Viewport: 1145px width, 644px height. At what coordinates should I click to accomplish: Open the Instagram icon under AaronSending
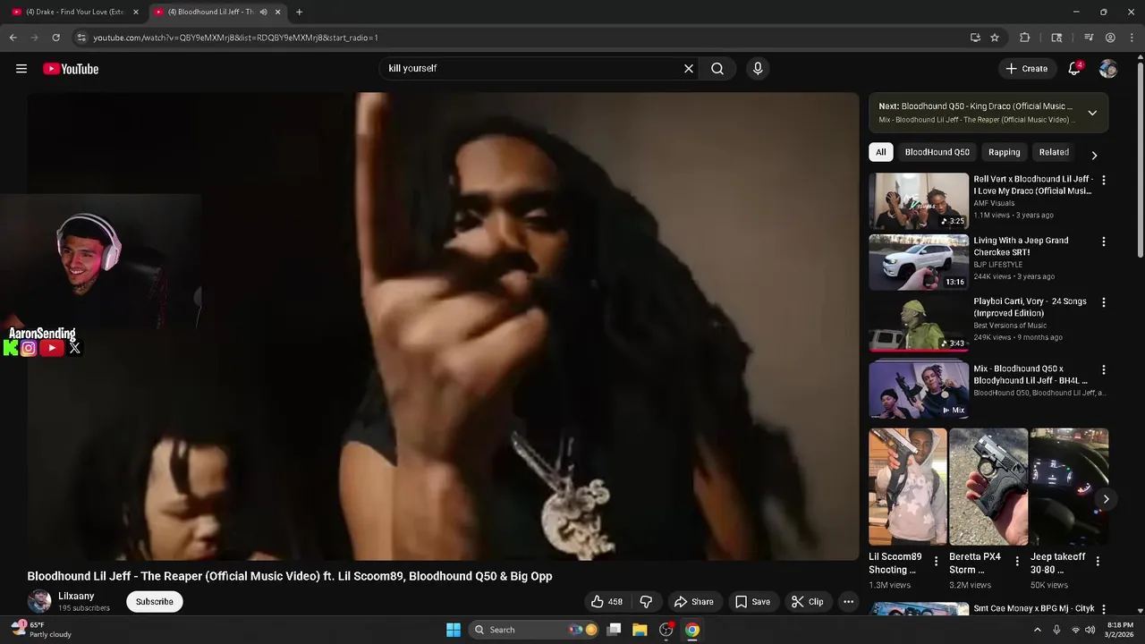(x=29, y=349)
